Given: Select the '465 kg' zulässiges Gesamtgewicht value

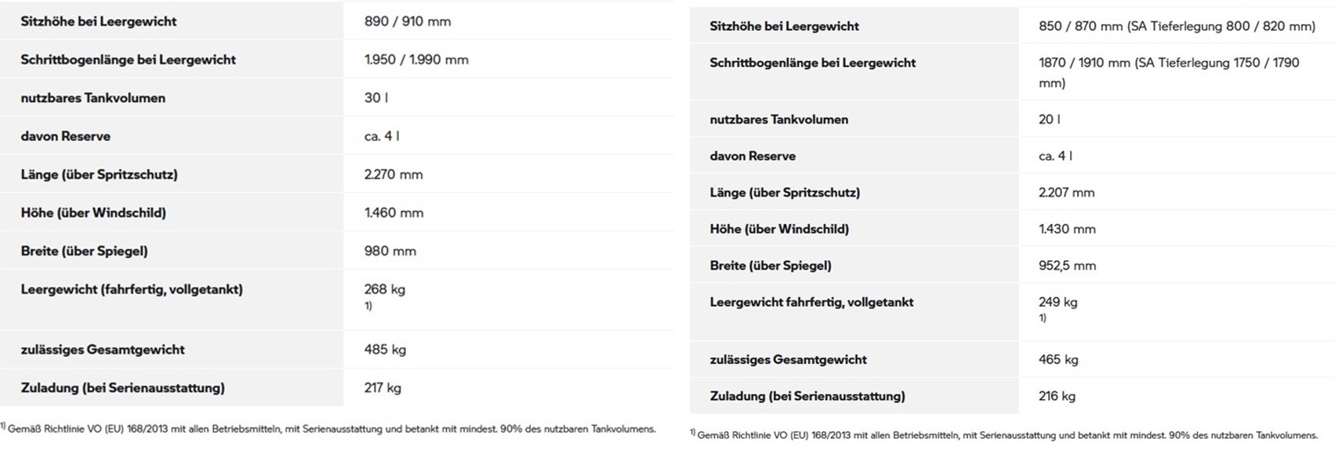Looking at the screenshot, I should pos(1059,360).
